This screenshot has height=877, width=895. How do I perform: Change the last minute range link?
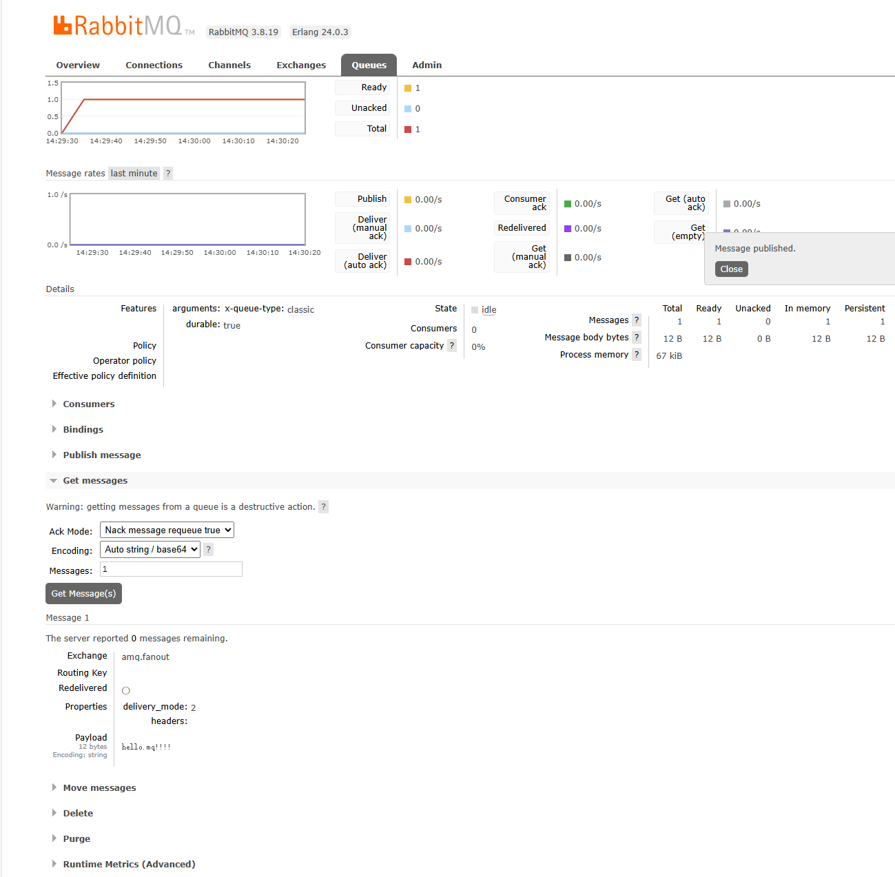point(134,174)
